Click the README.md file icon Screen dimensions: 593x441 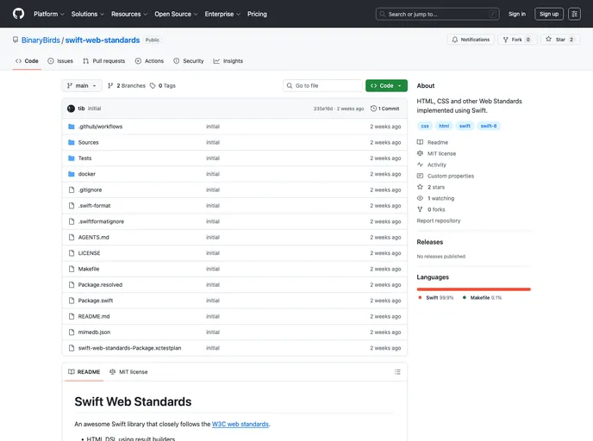click(71, 316)
